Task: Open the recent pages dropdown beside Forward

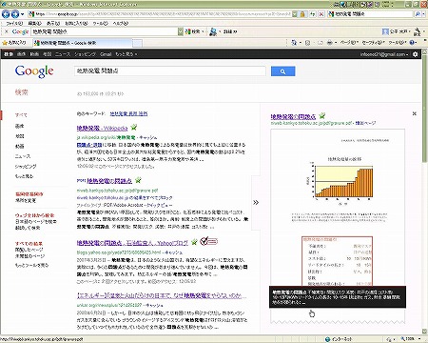Action: (22, 14)
